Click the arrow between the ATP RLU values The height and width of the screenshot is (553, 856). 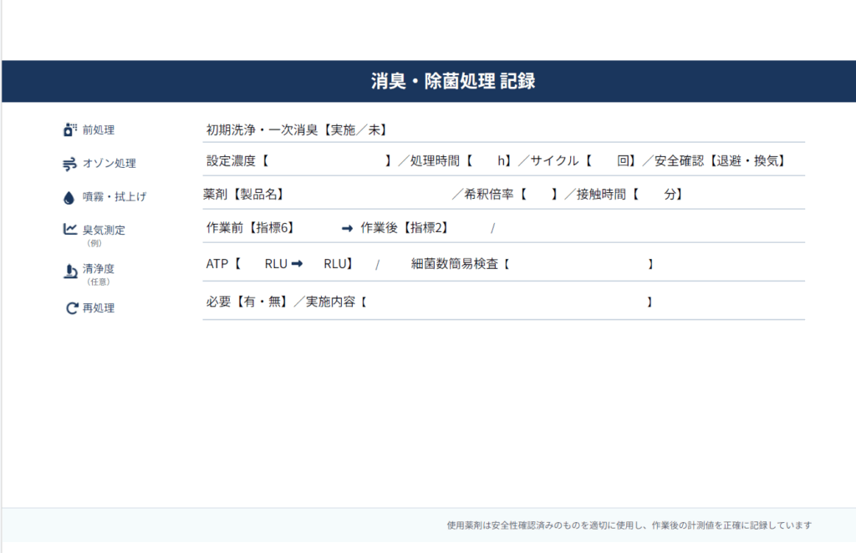298,264
